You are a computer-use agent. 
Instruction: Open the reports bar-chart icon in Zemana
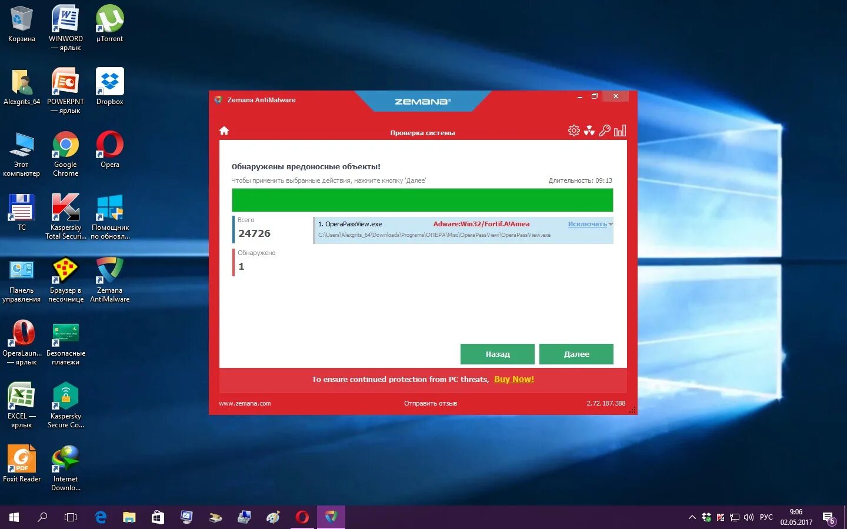pyautogui.click(x=620, y=130)
